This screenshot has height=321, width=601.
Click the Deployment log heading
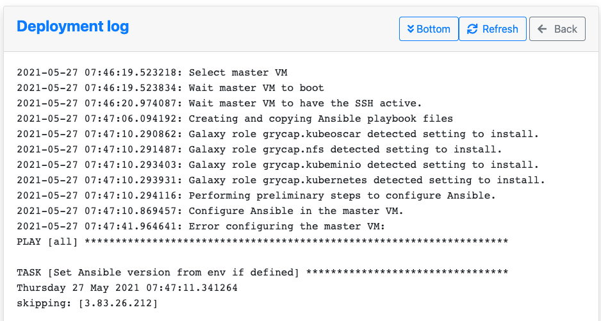73,26
